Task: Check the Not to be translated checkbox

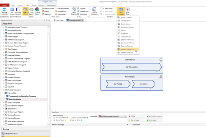Action: point(71,118)
